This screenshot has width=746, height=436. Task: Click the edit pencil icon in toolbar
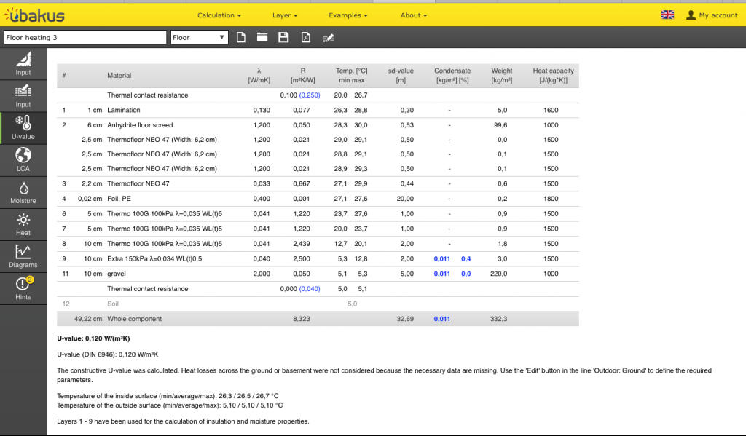point(329,37)
